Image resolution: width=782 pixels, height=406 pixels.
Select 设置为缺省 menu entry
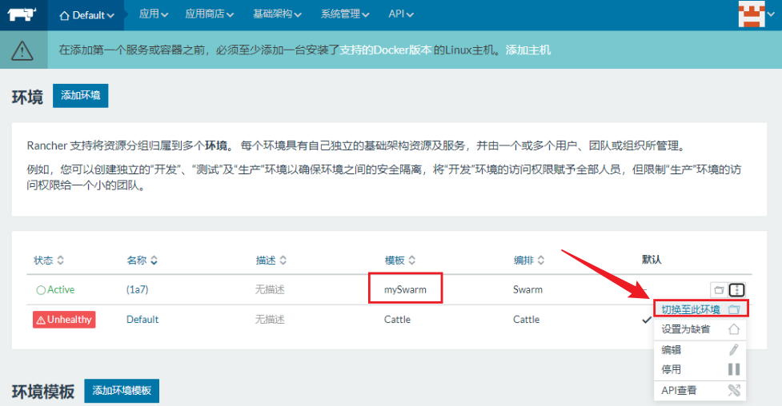[700, 329]
